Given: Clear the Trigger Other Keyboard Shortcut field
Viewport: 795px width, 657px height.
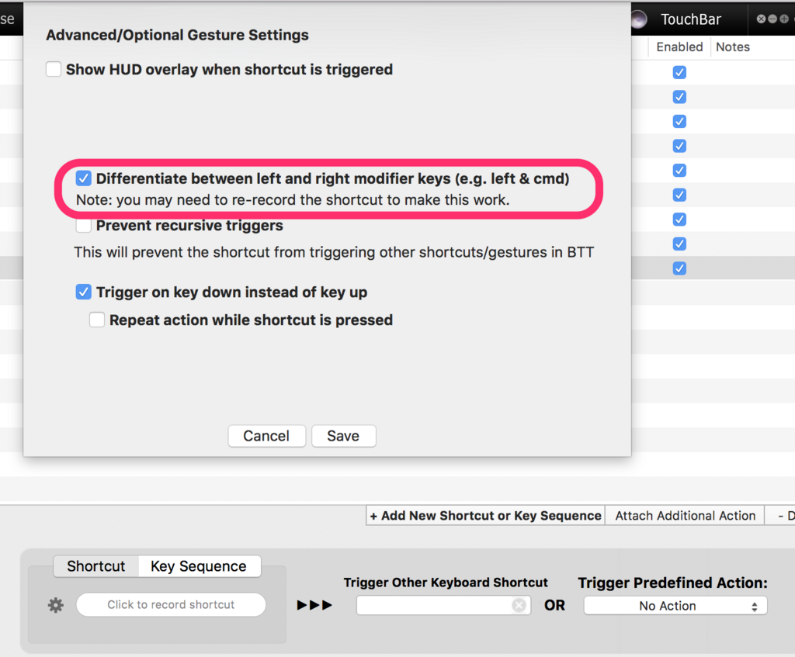Looking at the screenshot, I should pos(519,605).
